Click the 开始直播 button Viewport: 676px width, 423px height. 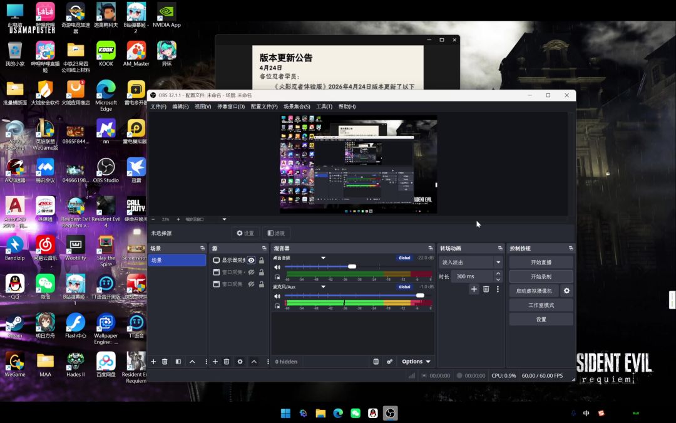tap(541, 262)
